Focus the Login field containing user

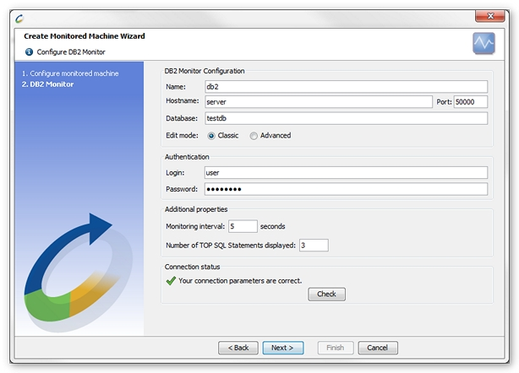coord(346,172)
